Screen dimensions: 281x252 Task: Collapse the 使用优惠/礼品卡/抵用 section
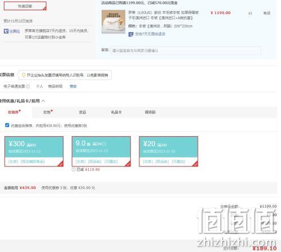[43, 101]
